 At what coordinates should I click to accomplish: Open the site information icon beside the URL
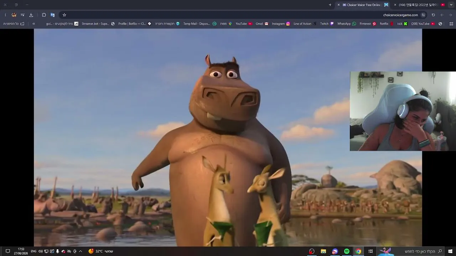(423, 15)
